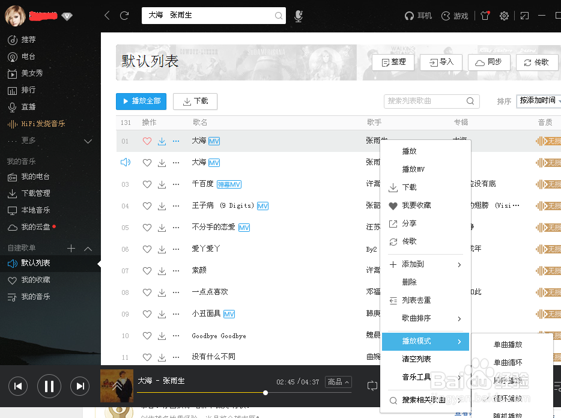Open more options for 素颜 row

pyautogui.click(x=175, y=270)
